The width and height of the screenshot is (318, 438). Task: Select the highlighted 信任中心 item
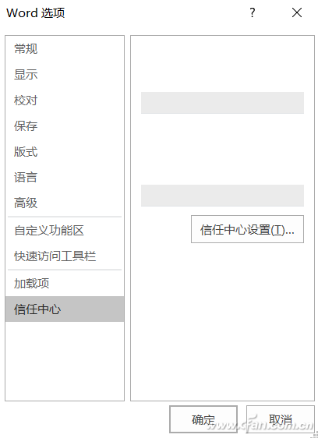click(x=65, y=309)
